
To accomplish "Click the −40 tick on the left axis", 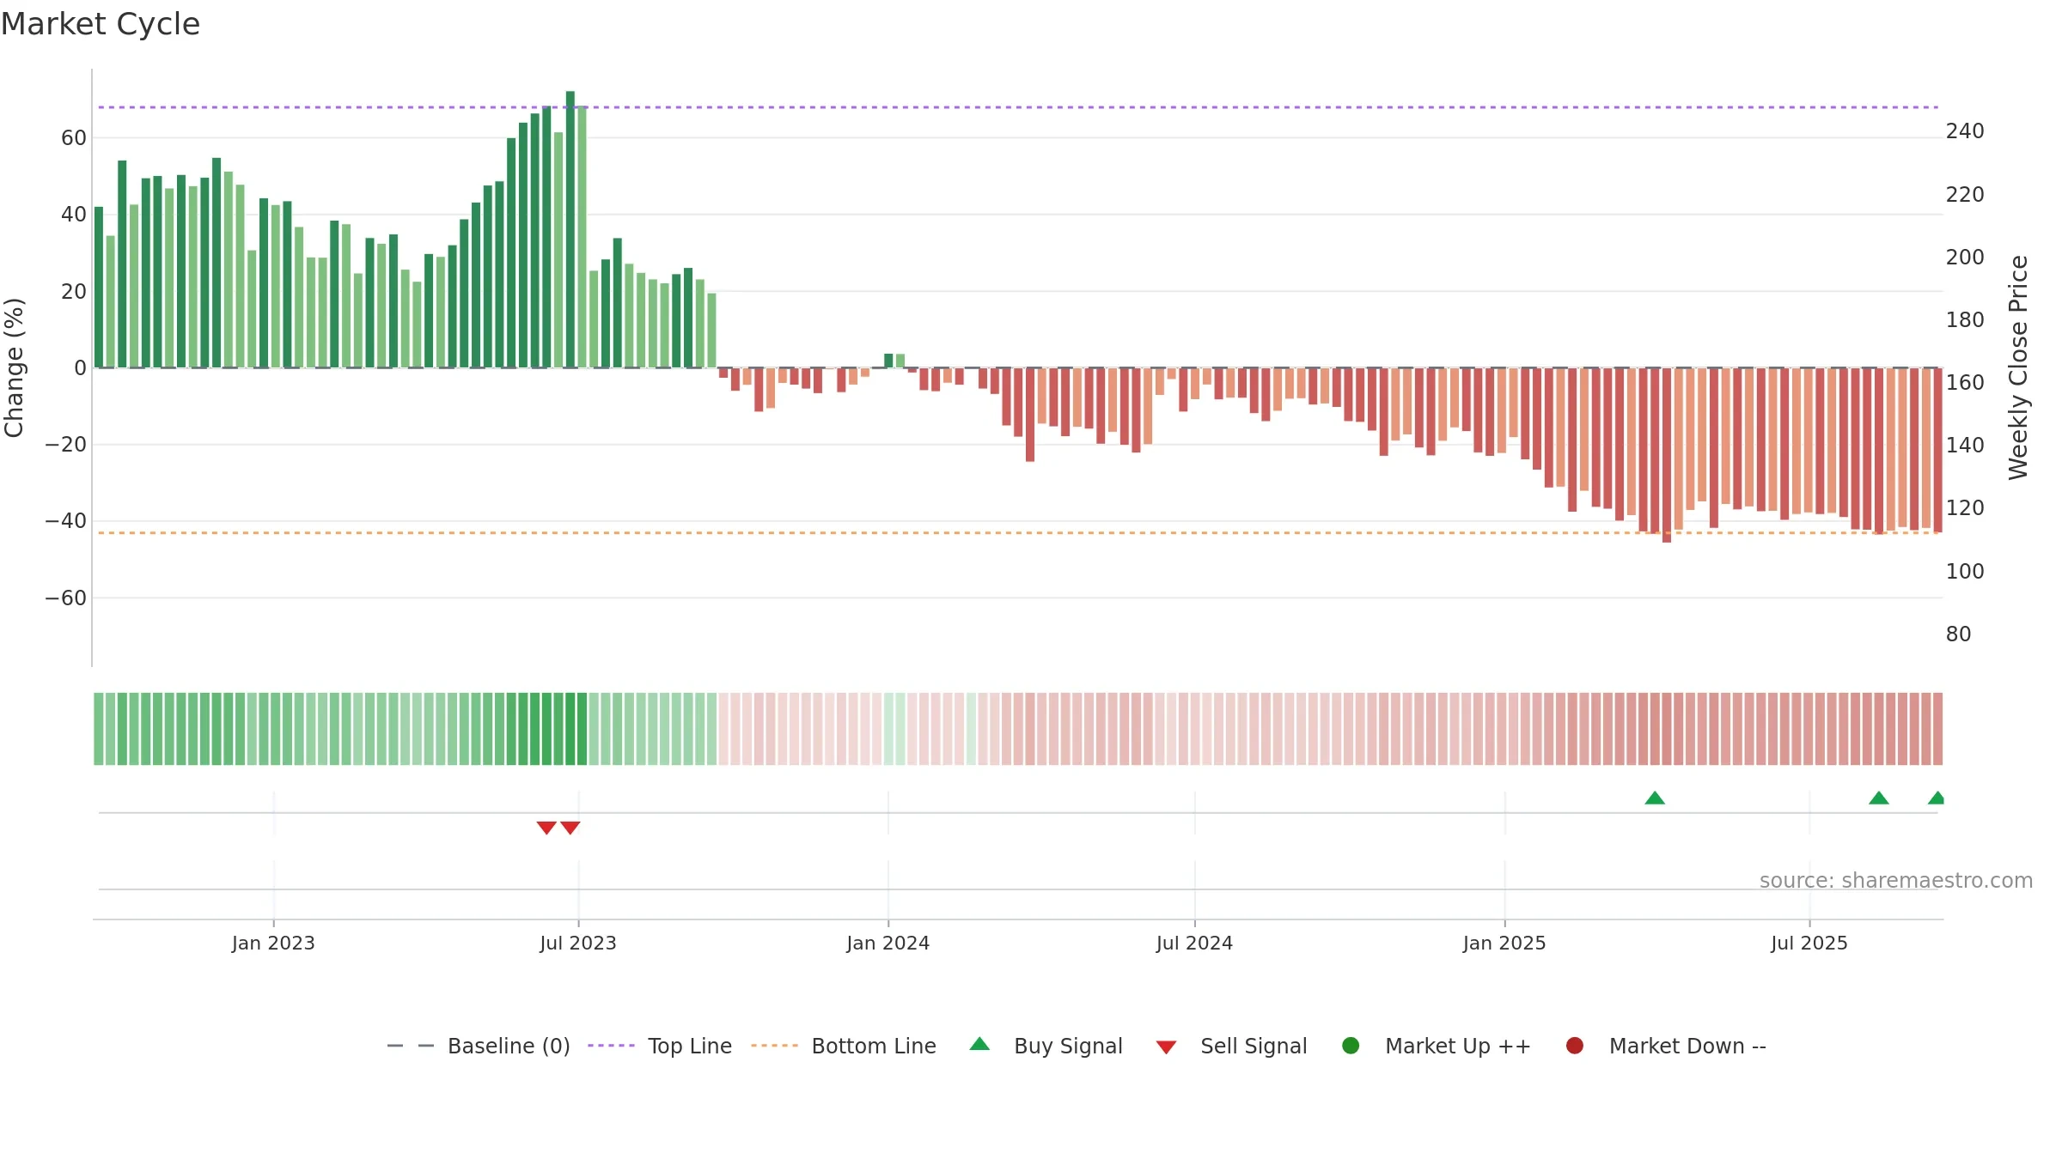I will 66,520.
